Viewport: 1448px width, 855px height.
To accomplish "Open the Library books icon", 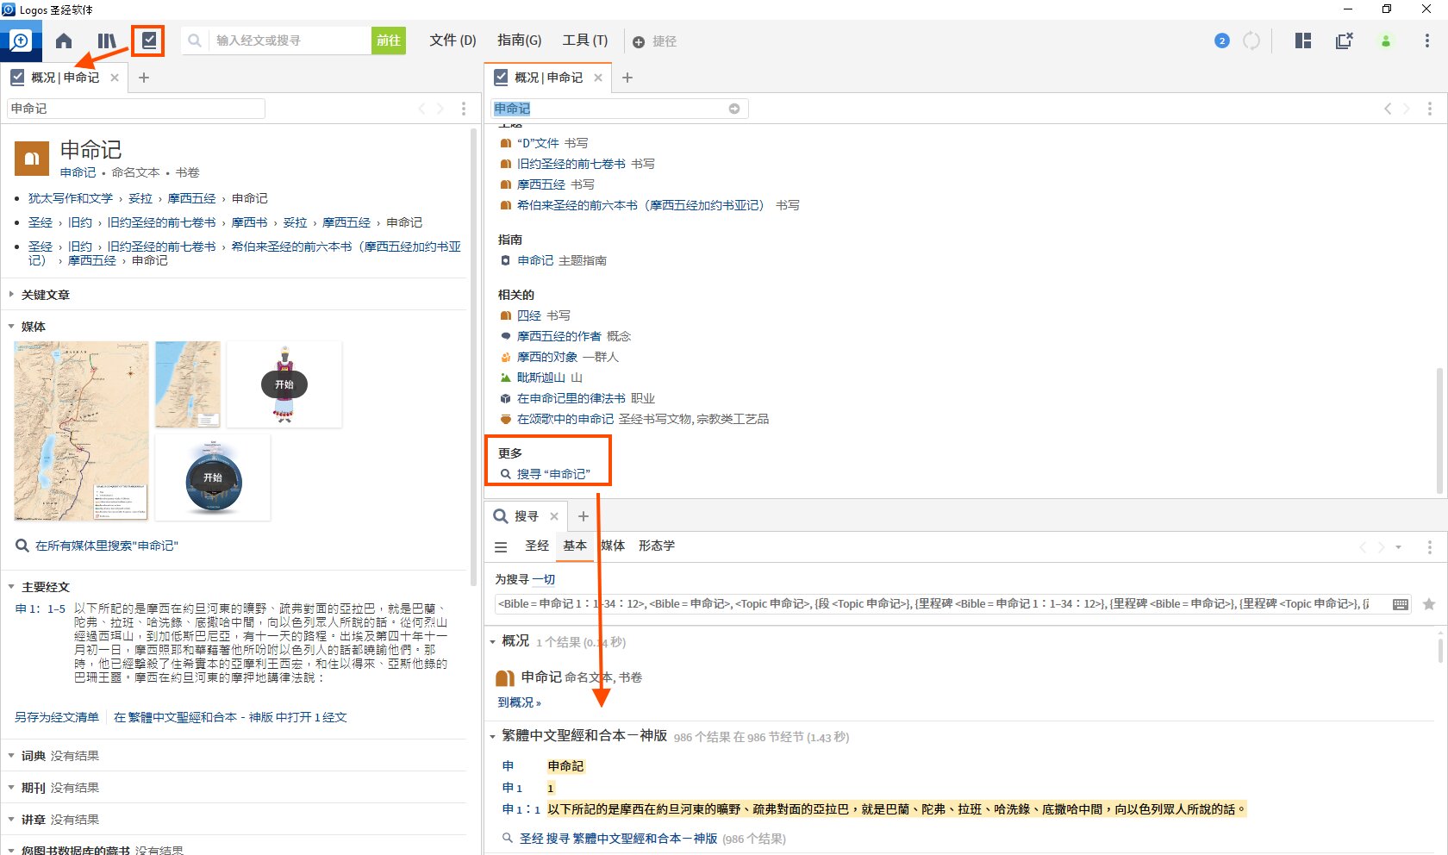I will click(107, 41).
